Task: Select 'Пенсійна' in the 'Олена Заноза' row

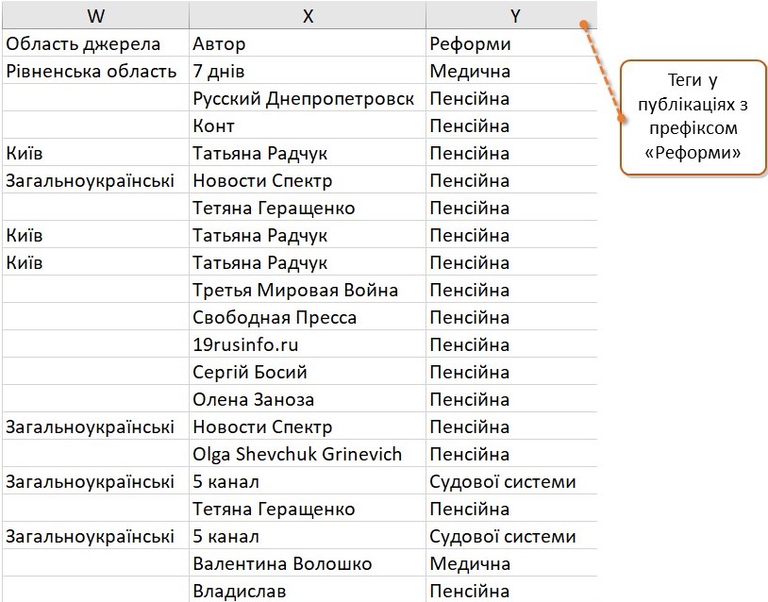Action: point(511,399)
